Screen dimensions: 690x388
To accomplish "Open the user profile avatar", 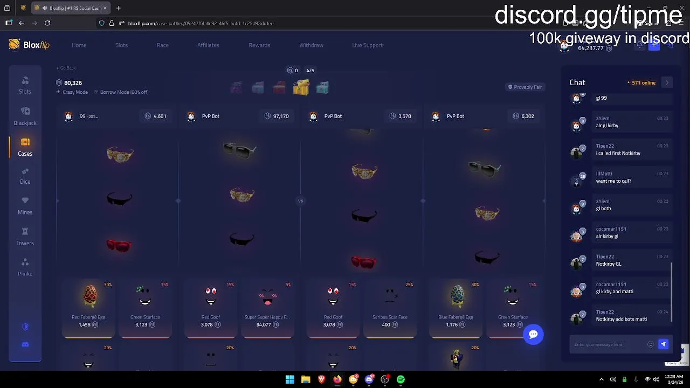I will coord(564,45).
